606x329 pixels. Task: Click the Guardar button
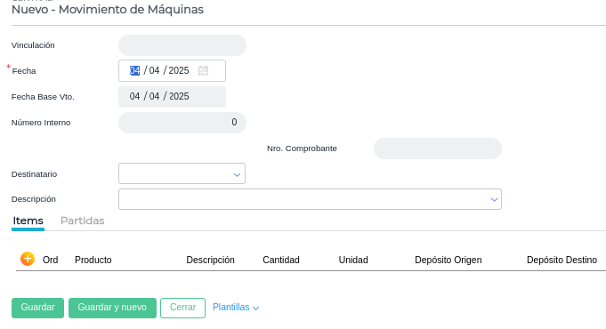(37, 308)
